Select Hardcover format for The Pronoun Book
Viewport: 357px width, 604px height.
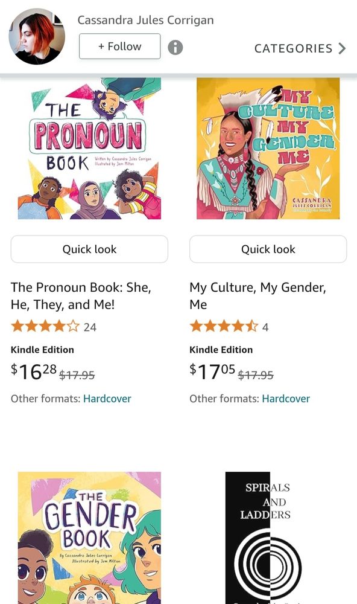[107, 399]
